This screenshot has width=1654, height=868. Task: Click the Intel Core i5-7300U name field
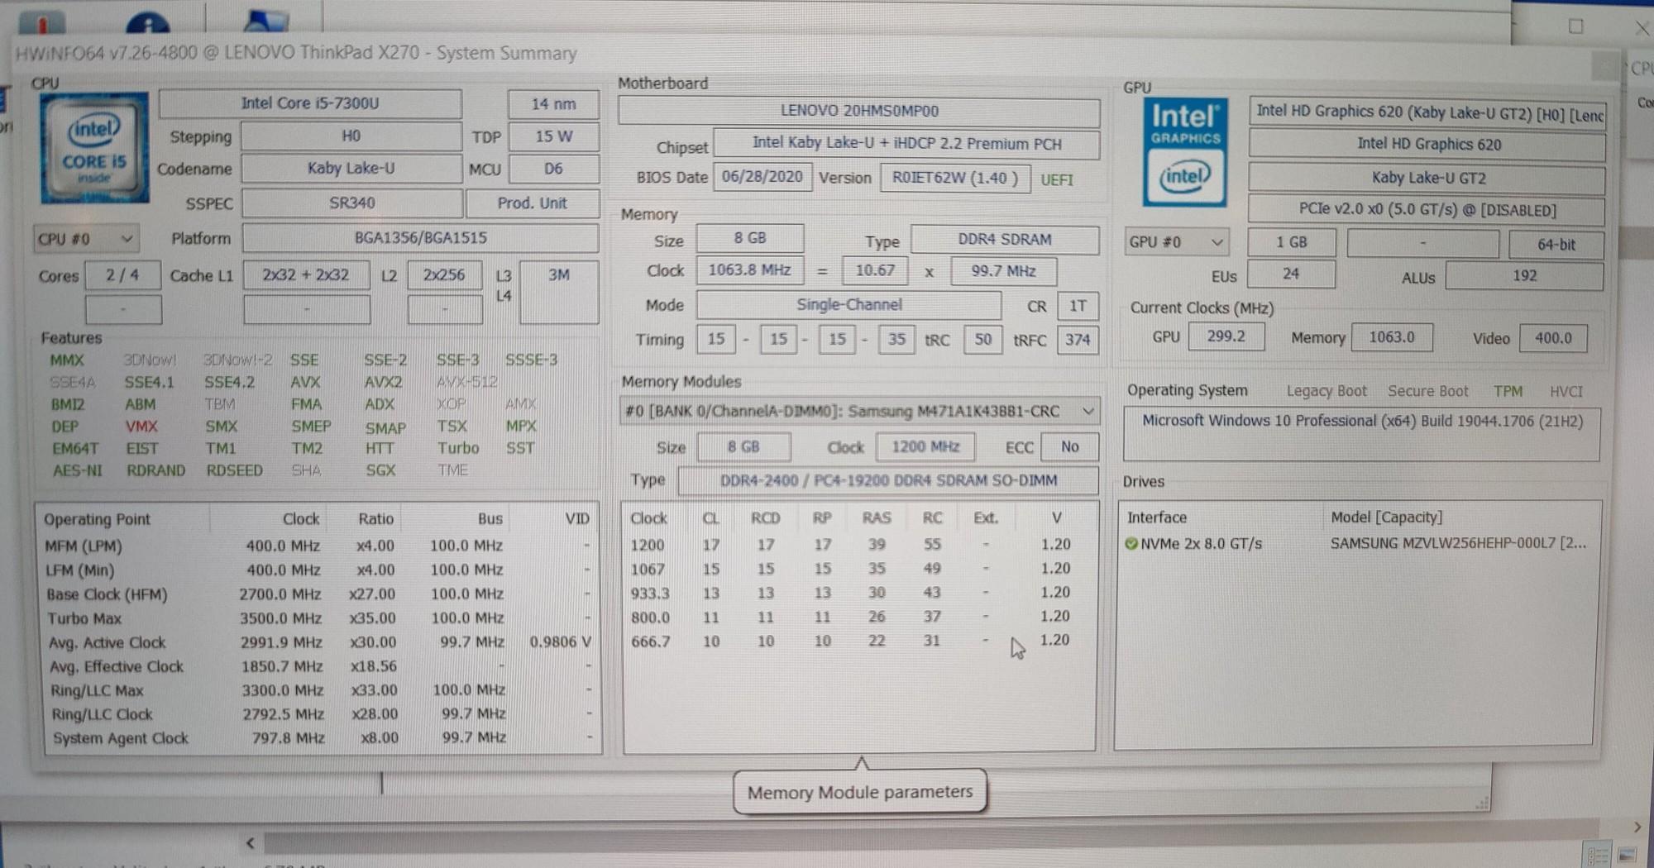pyautogui.click(x=310, y=103)
